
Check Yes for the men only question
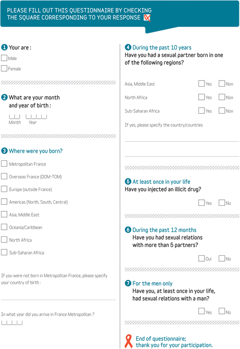pyautogui.click(x=201, y=311)
